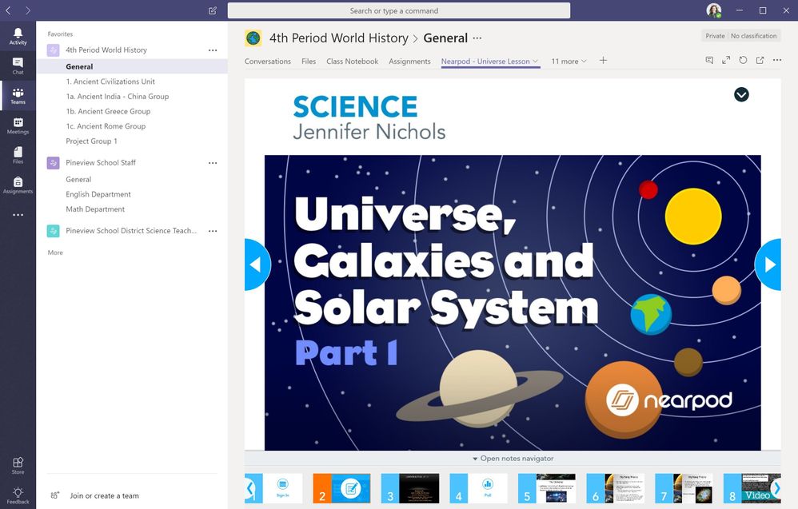Open Assignments tab
Image resolution: width=798 pixels, height=509 pixels.
(409, 61)
